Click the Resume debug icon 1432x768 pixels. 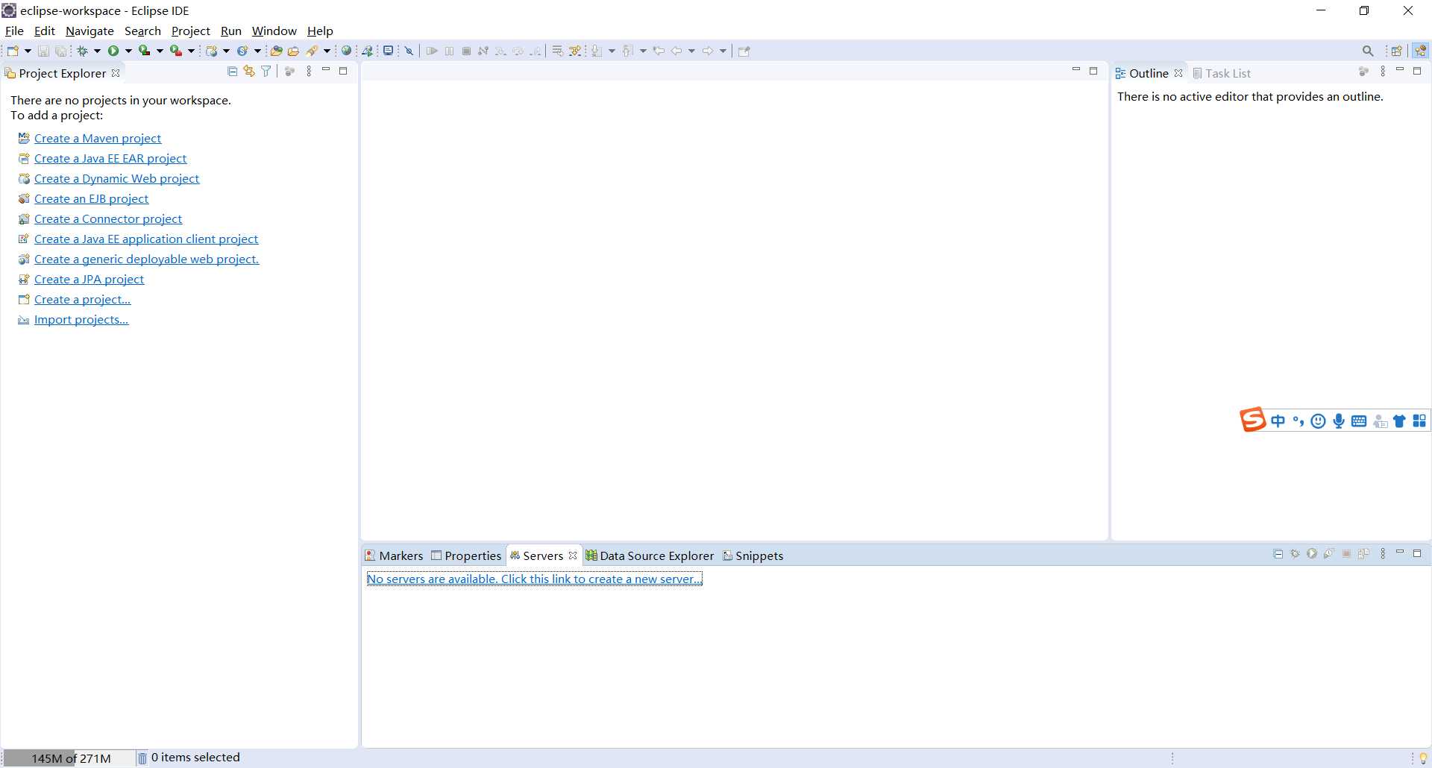click(x=432, y=51)
